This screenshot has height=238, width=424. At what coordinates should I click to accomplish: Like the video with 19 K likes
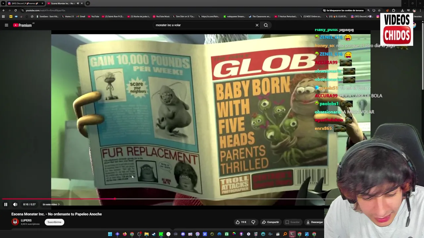241,222
